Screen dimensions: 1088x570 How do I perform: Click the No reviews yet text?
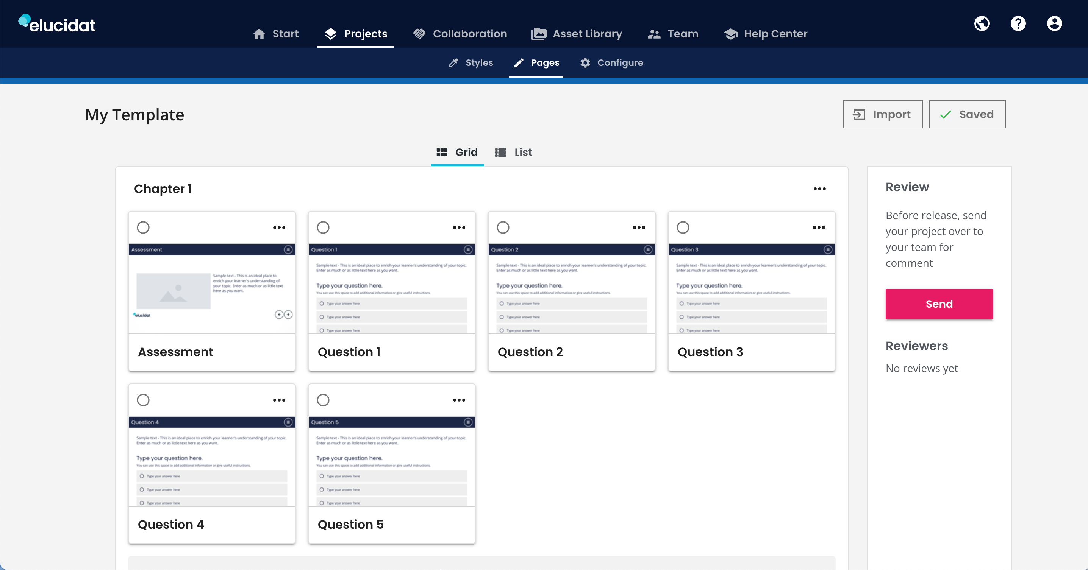(x=922, y=368)
